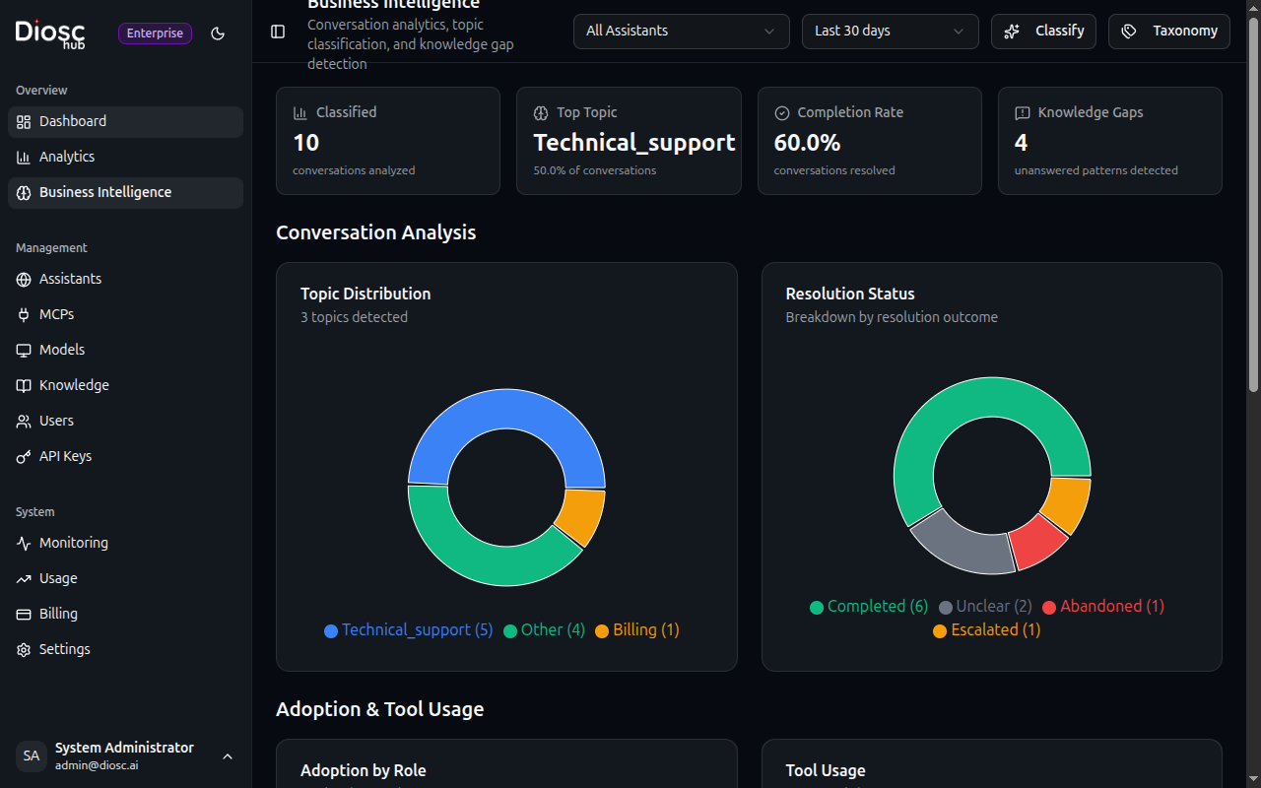Switch to the Dashboard section
Image resolution: width=1261 pixels, height=788 pixels.
tap(72, 121)
